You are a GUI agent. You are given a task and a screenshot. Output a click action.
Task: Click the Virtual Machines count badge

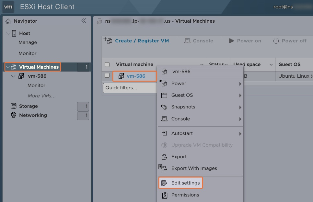83,67
